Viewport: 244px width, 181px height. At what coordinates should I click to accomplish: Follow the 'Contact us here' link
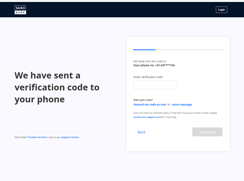click(37, 137)
